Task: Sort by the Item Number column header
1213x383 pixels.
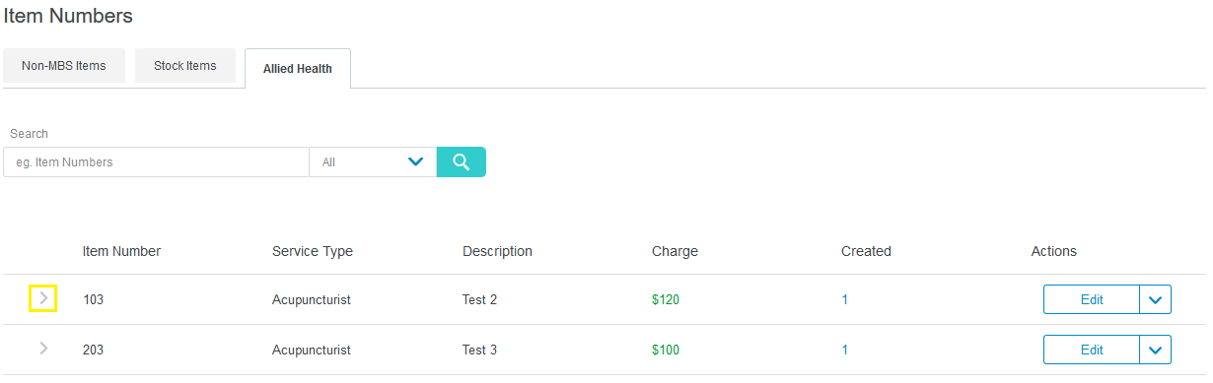Action: coord(121,251)
